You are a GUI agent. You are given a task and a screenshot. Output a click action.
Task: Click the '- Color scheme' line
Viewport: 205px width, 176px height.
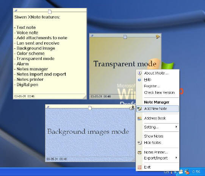point(29,54)
